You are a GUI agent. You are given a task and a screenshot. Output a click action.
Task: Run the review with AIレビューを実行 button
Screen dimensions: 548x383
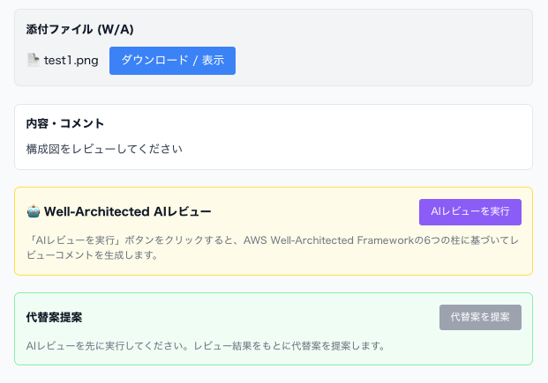[x=469, y=212]
